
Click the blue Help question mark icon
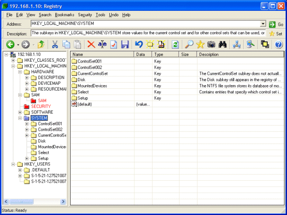point(278,44)
